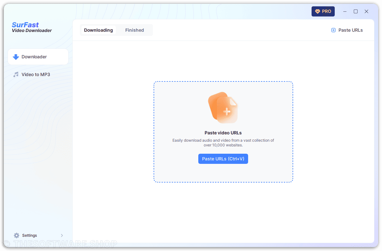
Task: Expand the Settings chevron arrow
Action: [x=62, y=235]
